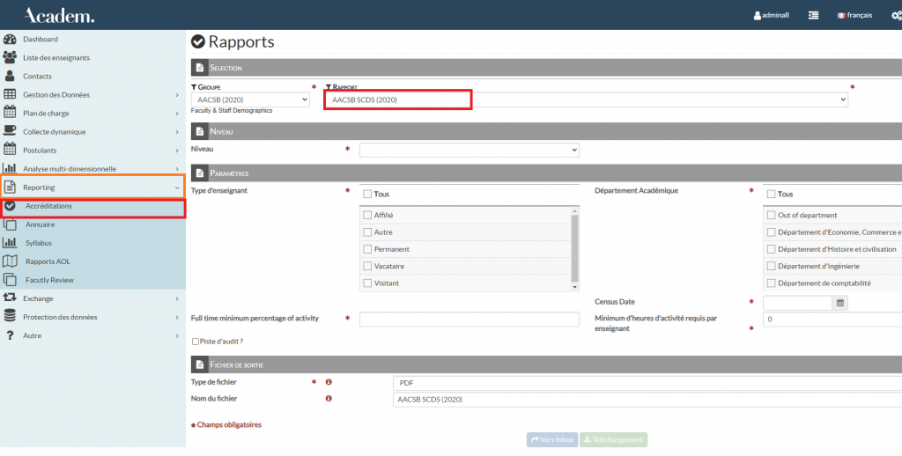Switch language via the français selector
This screenshot has width=902, height=456.
[854, 15]
